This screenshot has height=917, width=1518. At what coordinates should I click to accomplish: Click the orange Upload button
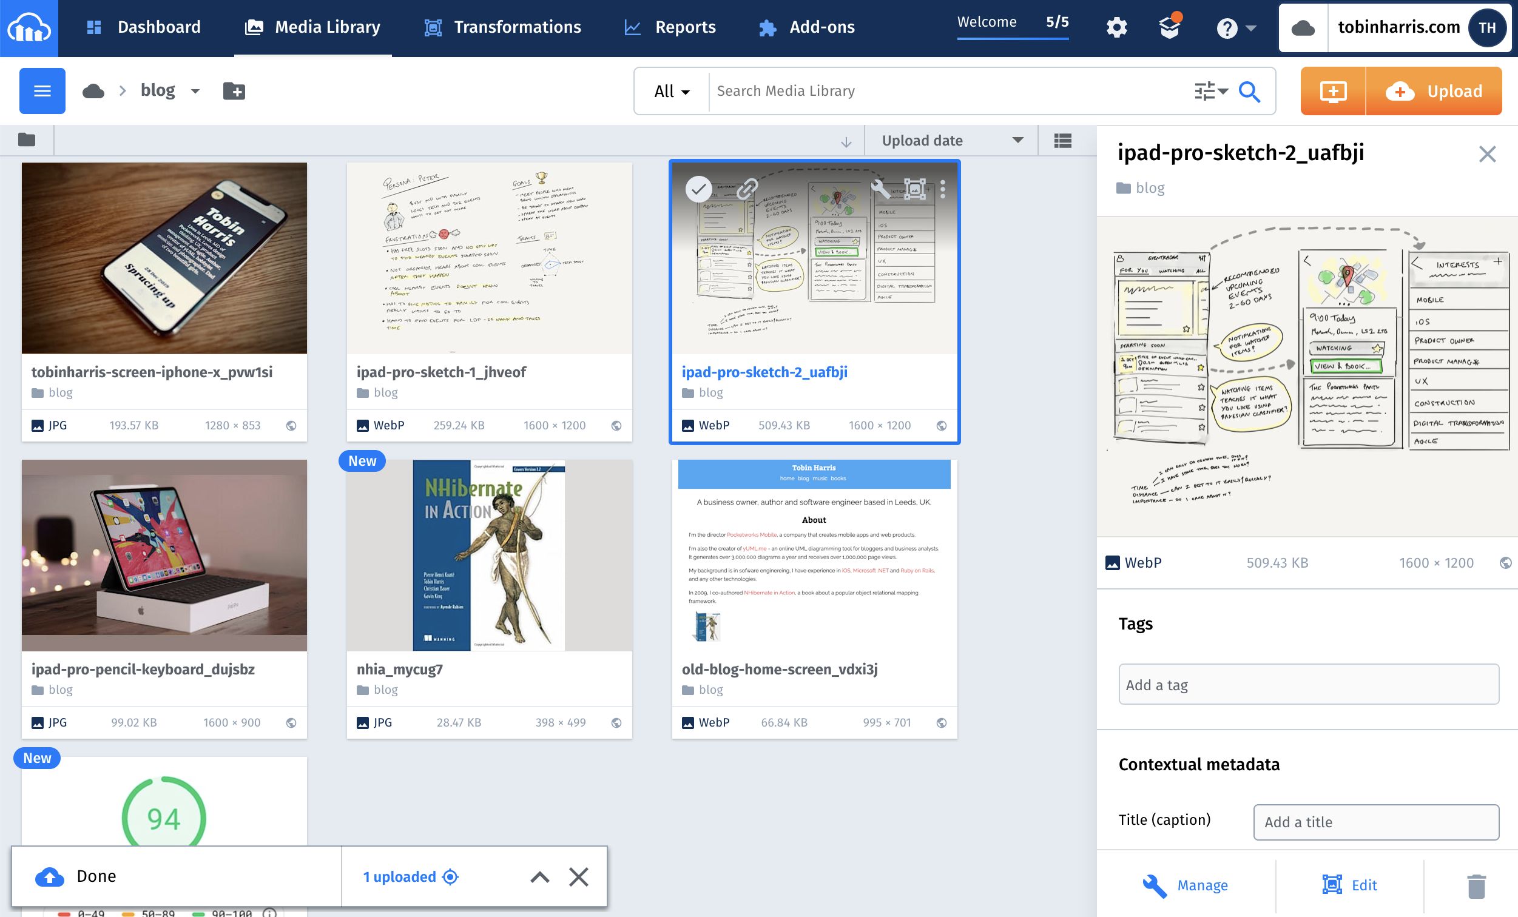click(x=1434, y=91)
